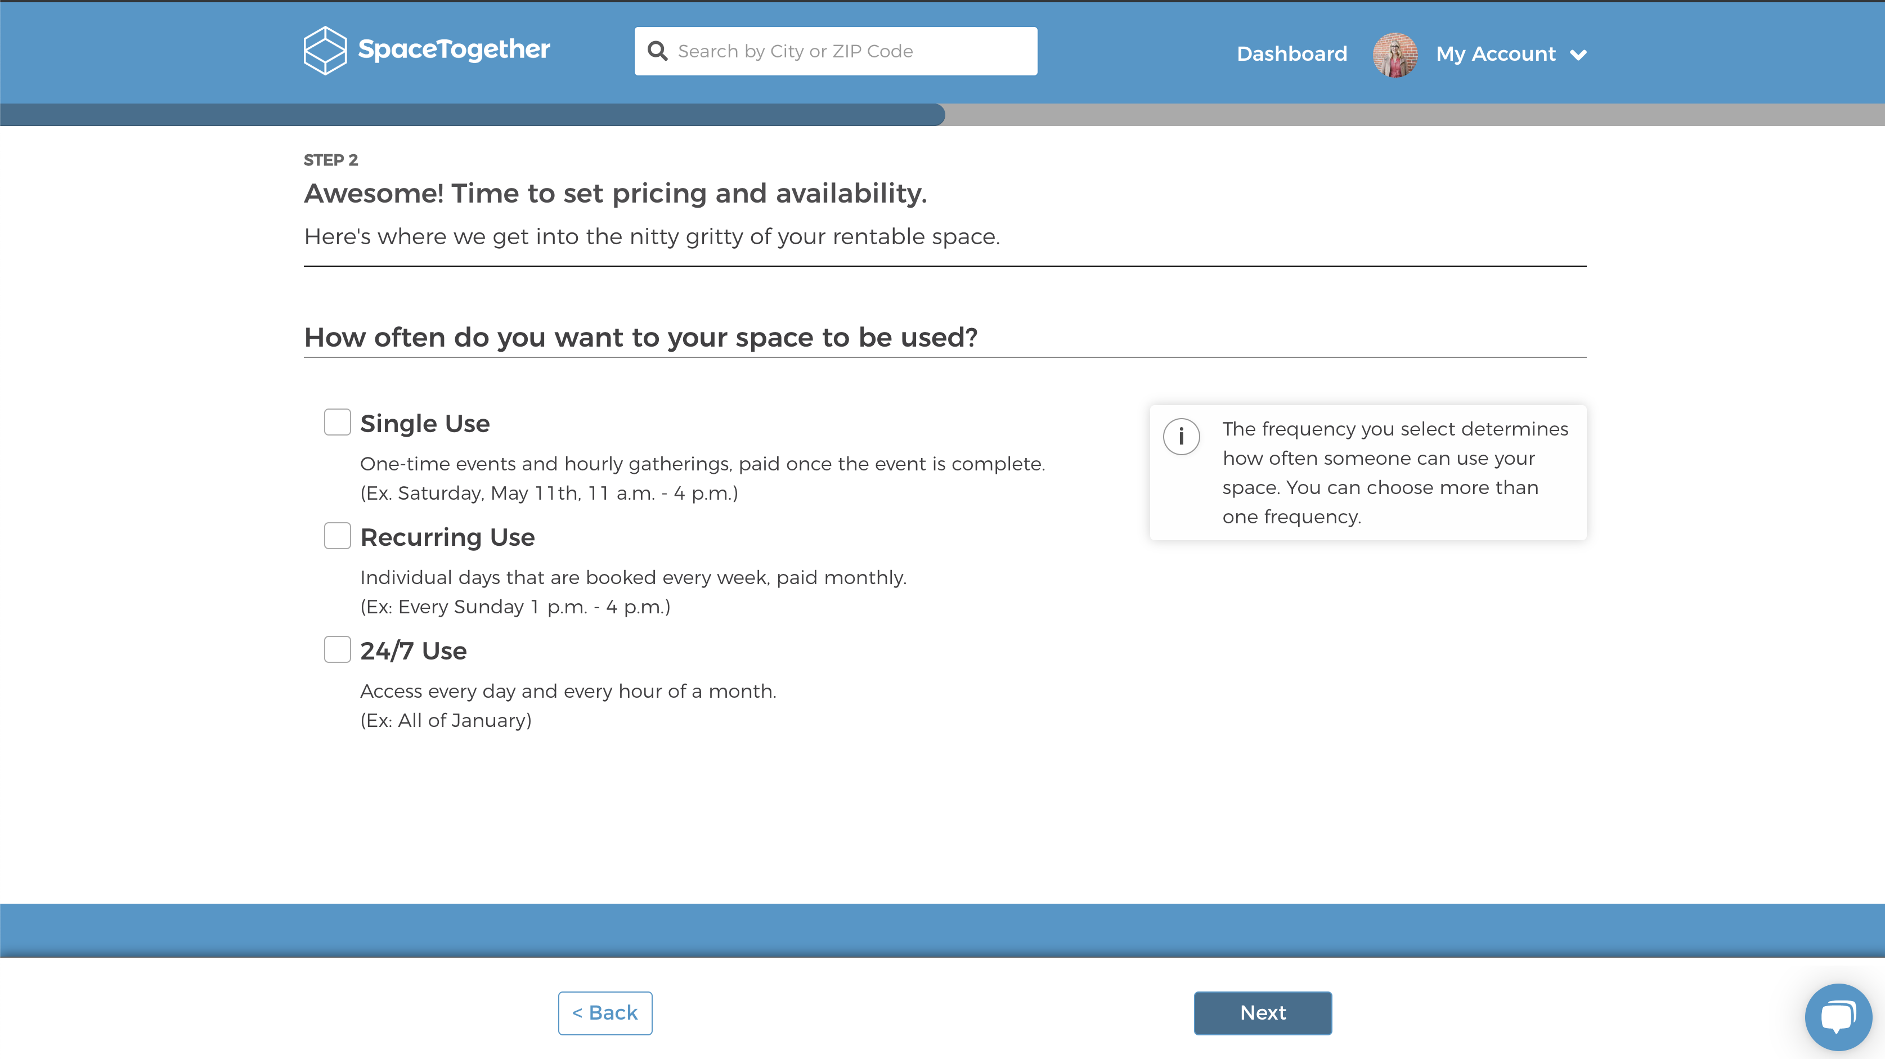Image resolution: width=1885 pixels, height=1059 pixels.
Task: Select the 24/7 Use label text
Action: [414, 650]
